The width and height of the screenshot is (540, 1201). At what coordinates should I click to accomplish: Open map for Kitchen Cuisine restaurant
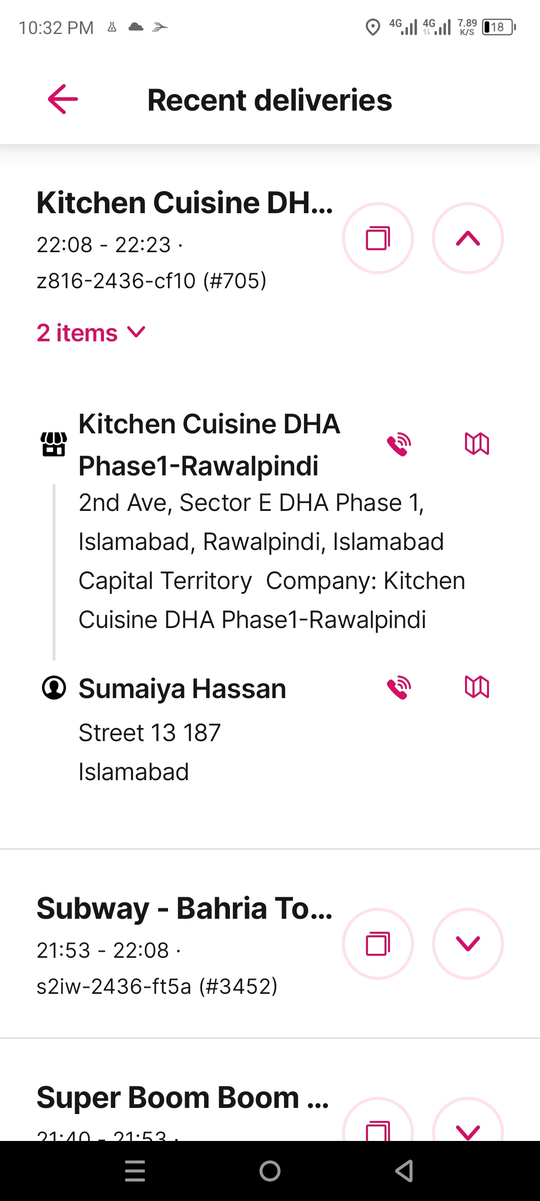(477, 444)
